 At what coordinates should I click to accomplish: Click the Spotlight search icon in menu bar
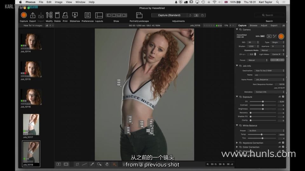[x=278, y=2]
